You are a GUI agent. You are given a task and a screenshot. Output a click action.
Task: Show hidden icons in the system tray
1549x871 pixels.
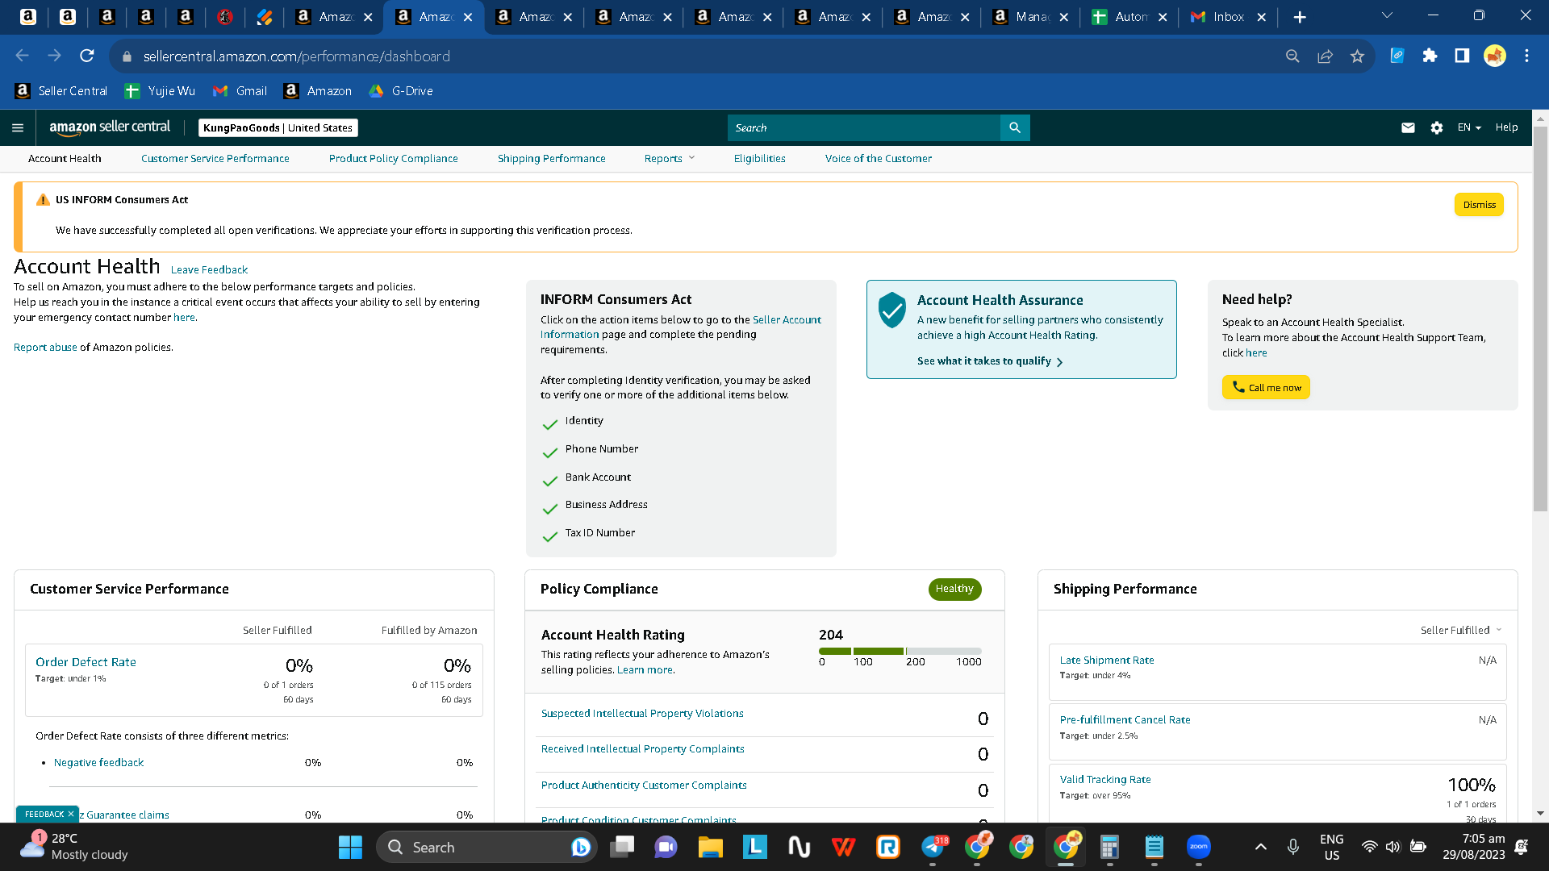(1260, 847)
